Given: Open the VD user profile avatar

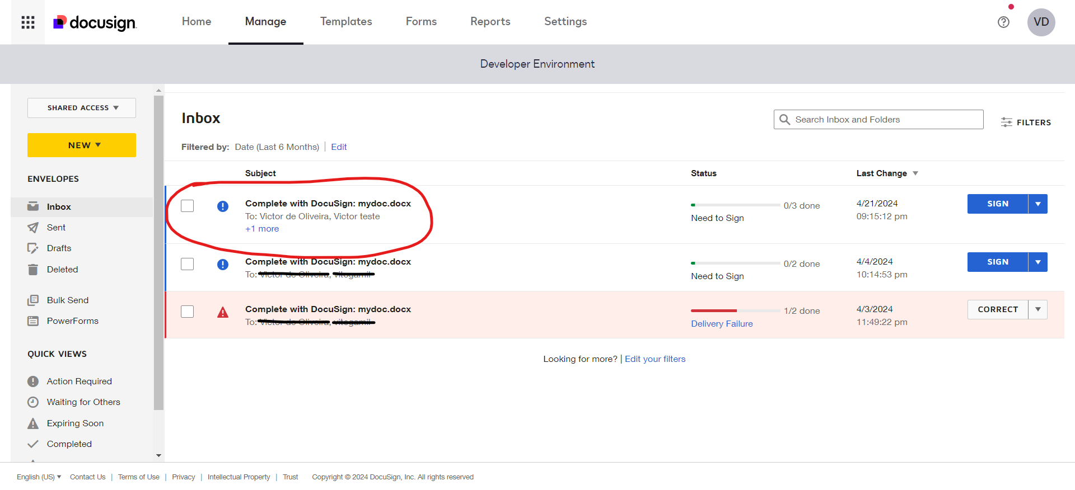Looking at the screenshot, I should (x=1041, y=22).
